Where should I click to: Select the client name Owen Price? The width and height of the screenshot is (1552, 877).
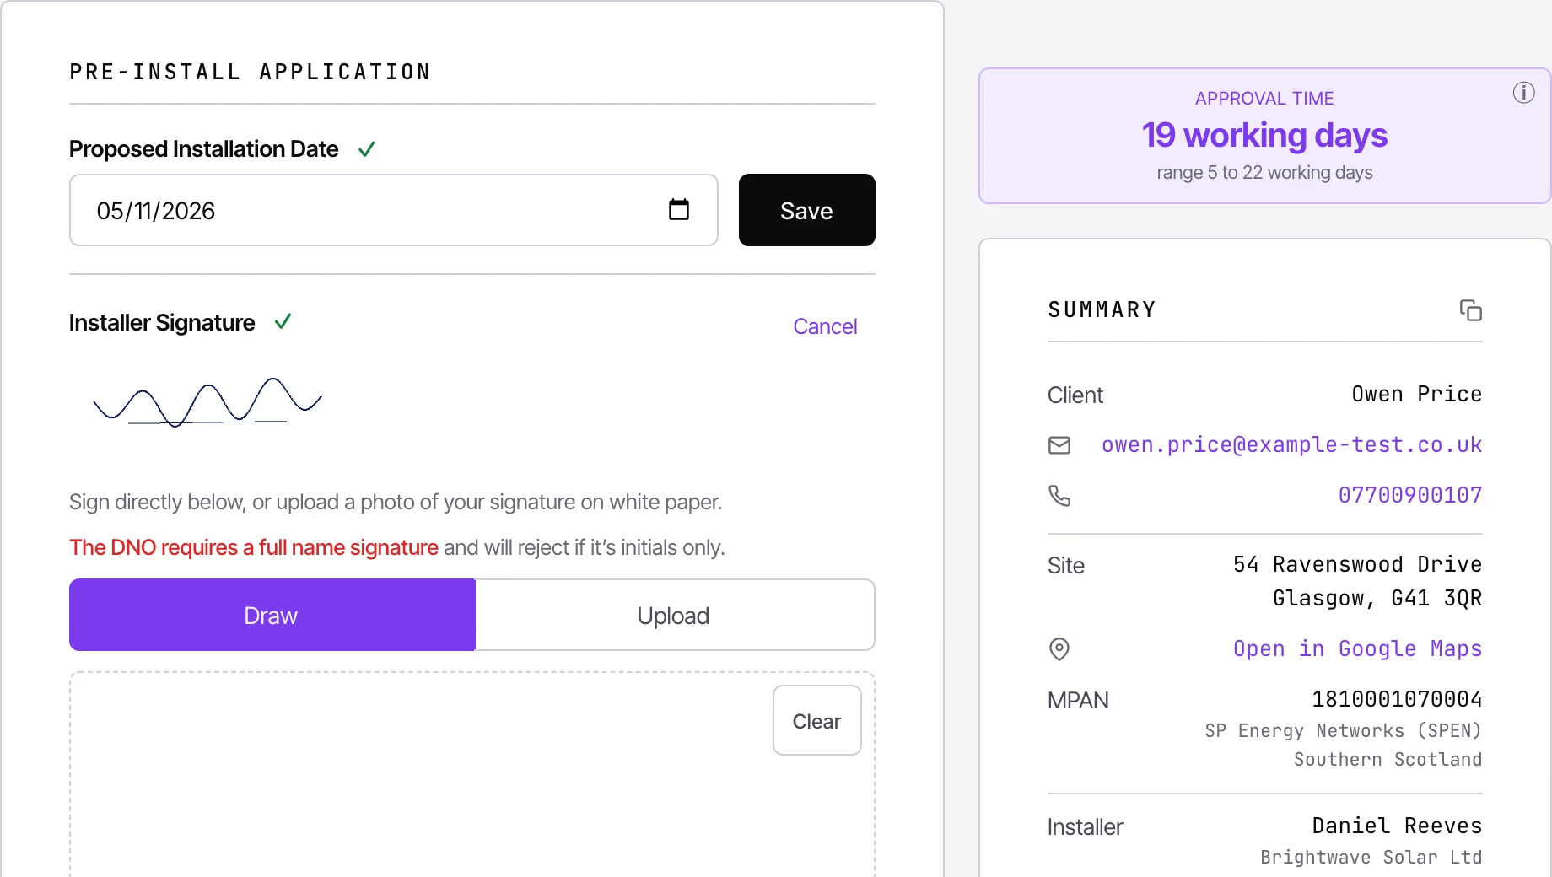1416,394
